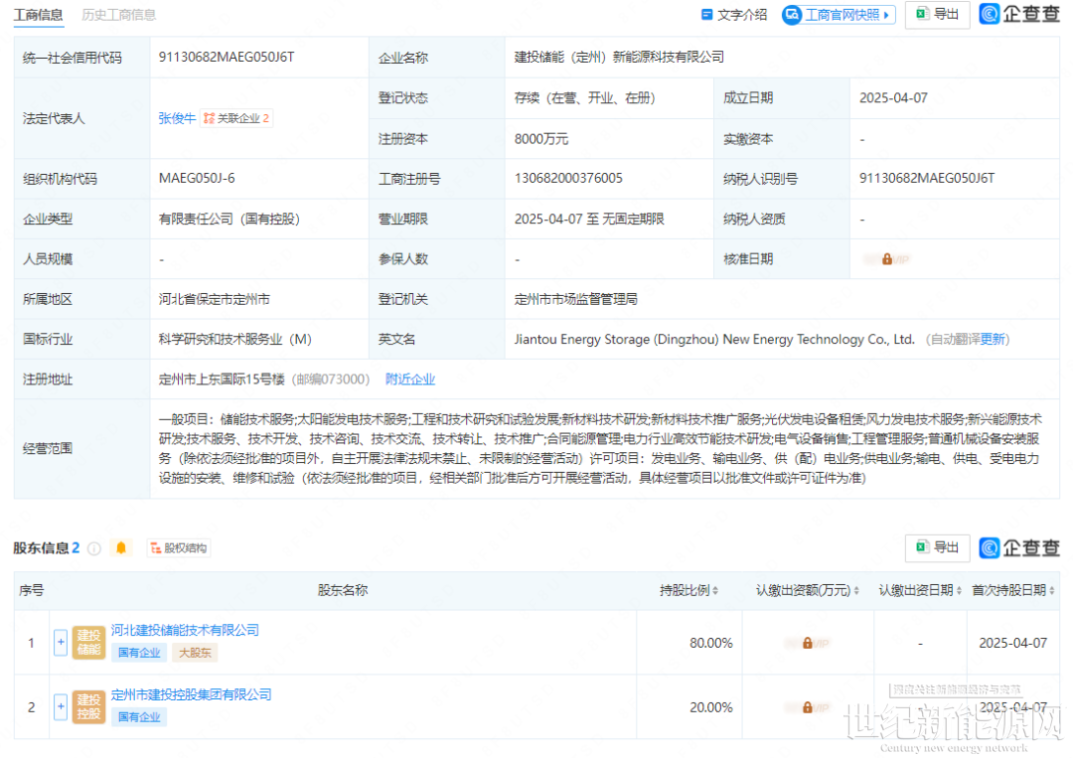Screen dimensions: 1073x758
Task: Click 建投储能 logo thumbnail
Action: coord(89,643)
